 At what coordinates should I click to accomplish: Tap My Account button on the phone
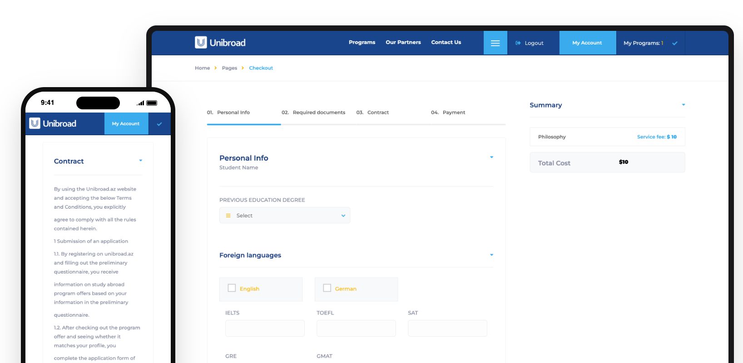click(126, 123)
